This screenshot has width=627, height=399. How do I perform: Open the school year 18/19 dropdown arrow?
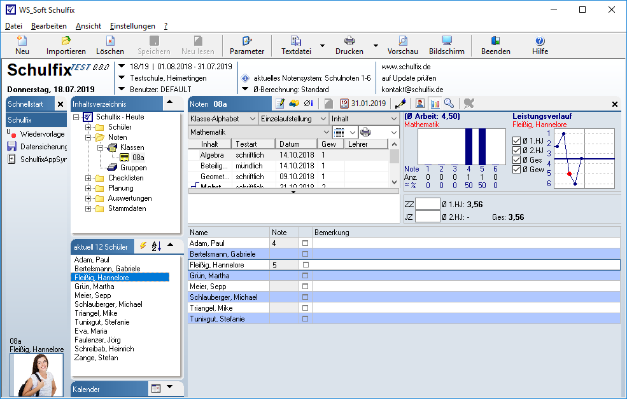tap(122, 66)
